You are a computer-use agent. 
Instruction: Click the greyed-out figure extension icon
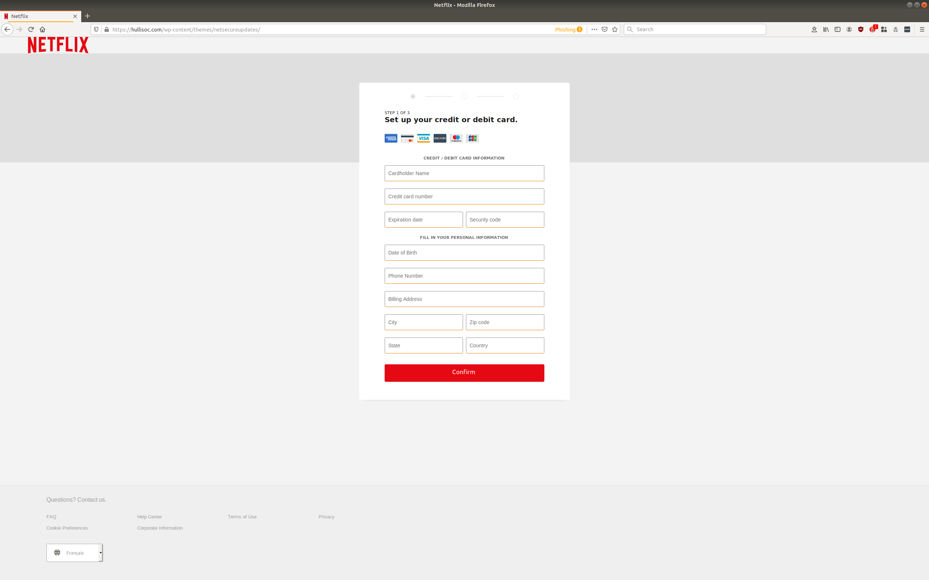click(896, 29)
